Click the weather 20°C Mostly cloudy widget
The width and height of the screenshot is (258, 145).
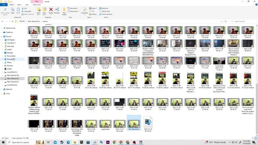click(x=216, y=142)
